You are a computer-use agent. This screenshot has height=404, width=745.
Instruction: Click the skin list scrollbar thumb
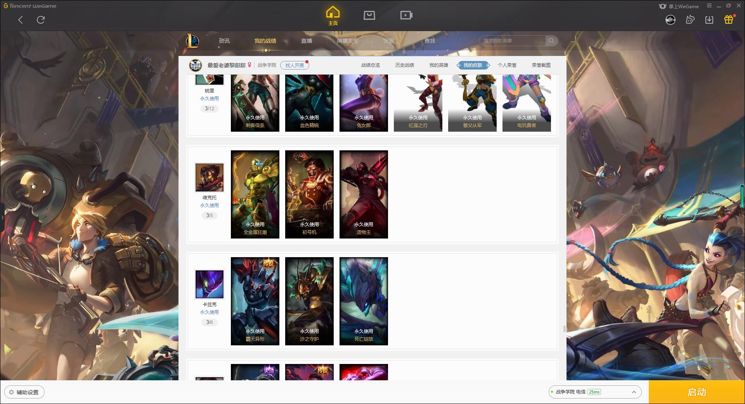(564, 329)
